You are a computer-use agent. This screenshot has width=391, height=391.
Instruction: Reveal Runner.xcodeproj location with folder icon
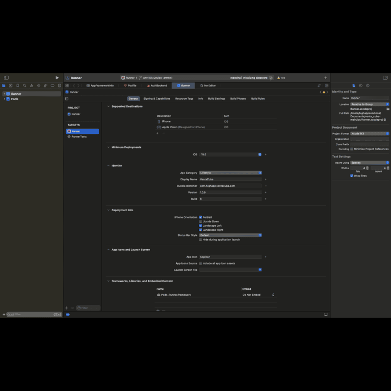pos(387,109)
